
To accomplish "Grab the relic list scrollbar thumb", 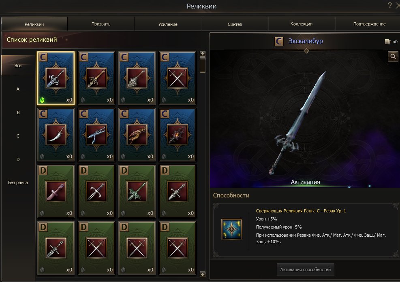I will click(203, 65).
